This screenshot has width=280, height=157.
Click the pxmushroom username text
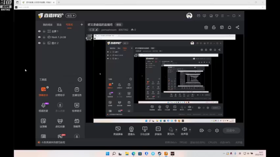click(x=109, y=30)
